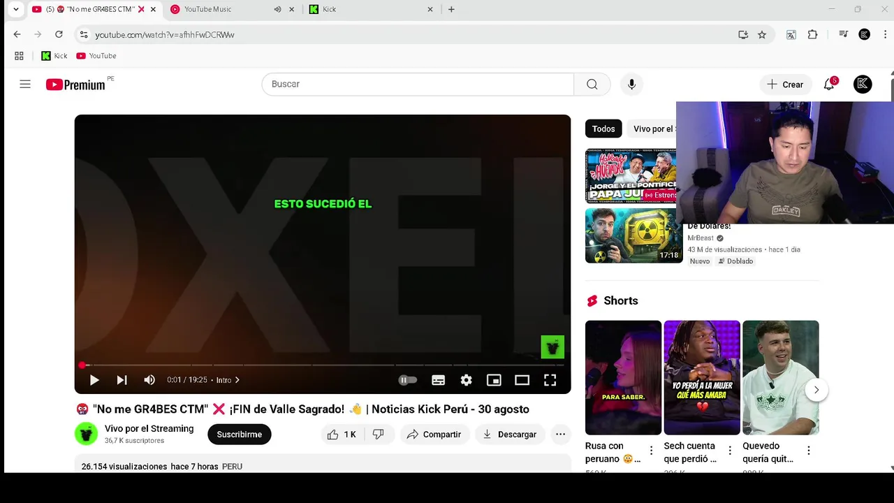This screenshot has width=894, height=503.
Task: Download the video with Descargar
Action: [x=510, y=435]
